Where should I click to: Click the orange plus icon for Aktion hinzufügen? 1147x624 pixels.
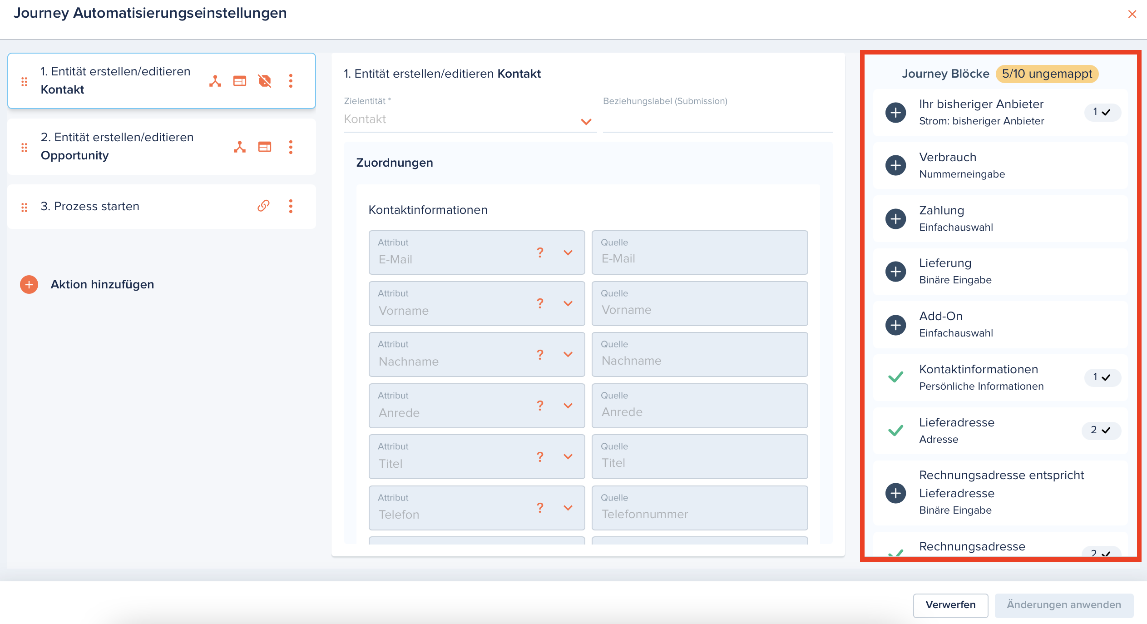[x=29, y=284]
